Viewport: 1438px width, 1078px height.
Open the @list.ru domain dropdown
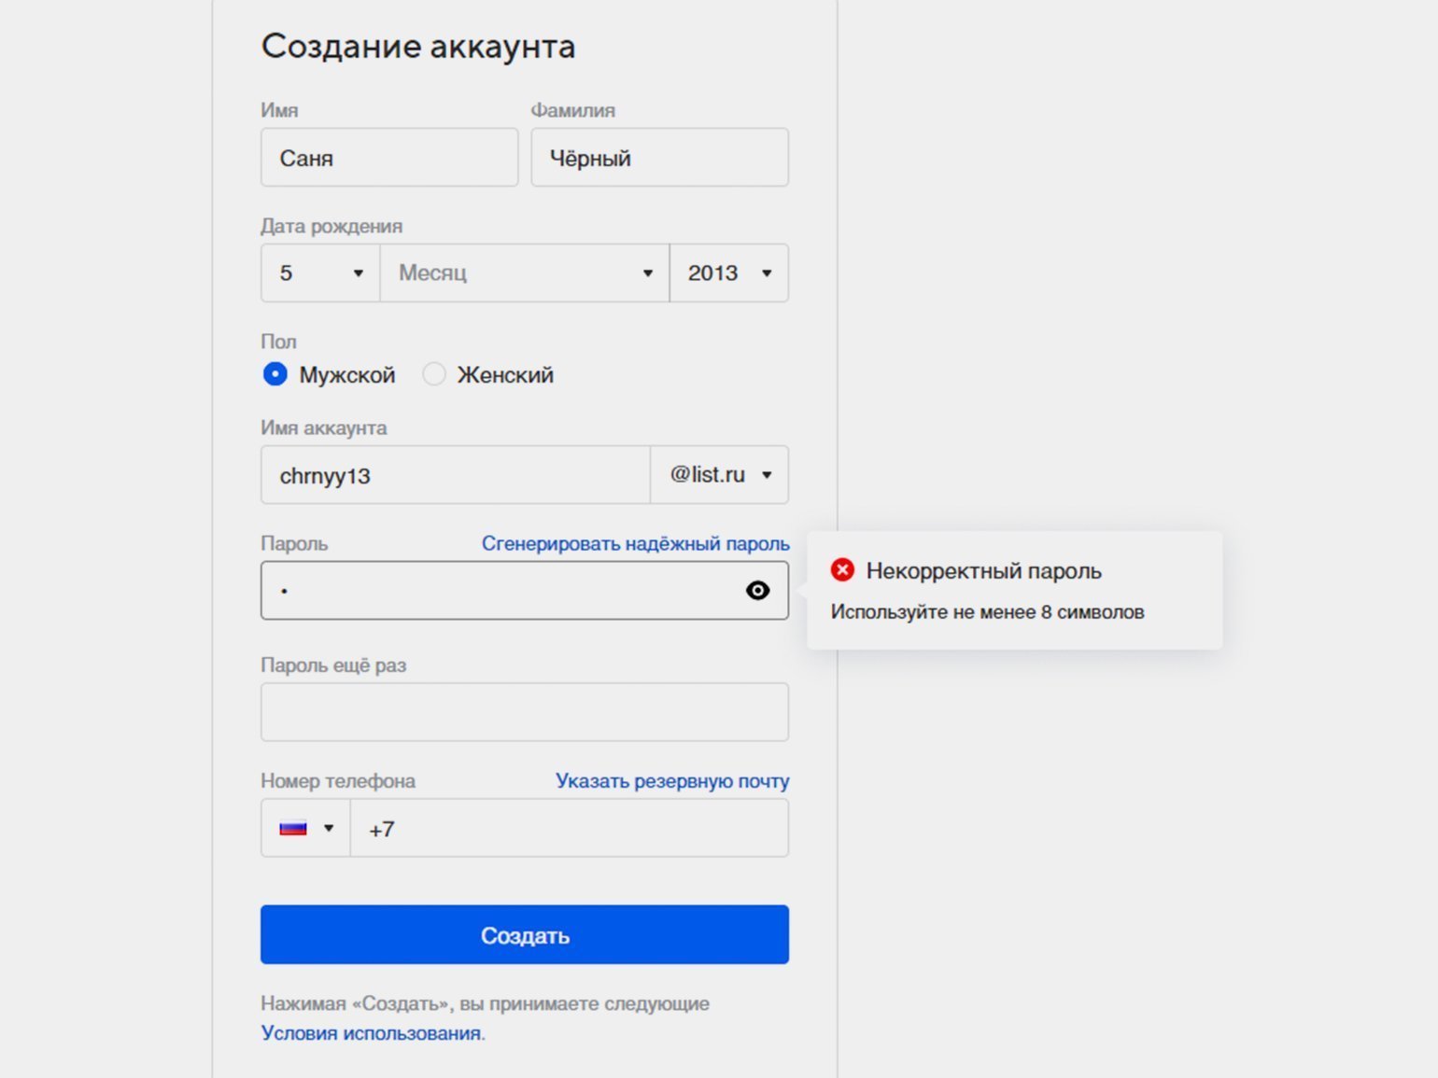click(x=719, y=474)
